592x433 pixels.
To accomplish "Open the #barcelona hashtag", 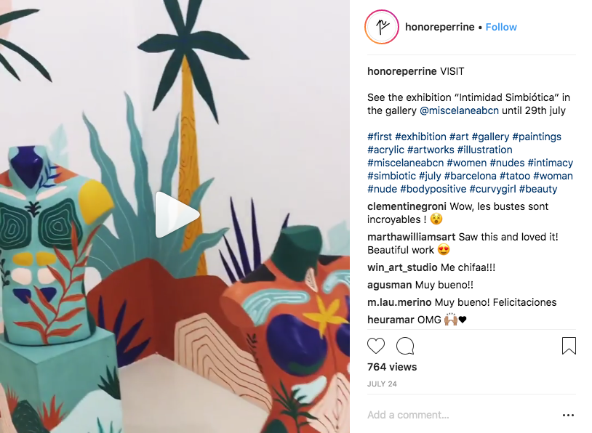I will pyautogui.click(x=470, y=176).
